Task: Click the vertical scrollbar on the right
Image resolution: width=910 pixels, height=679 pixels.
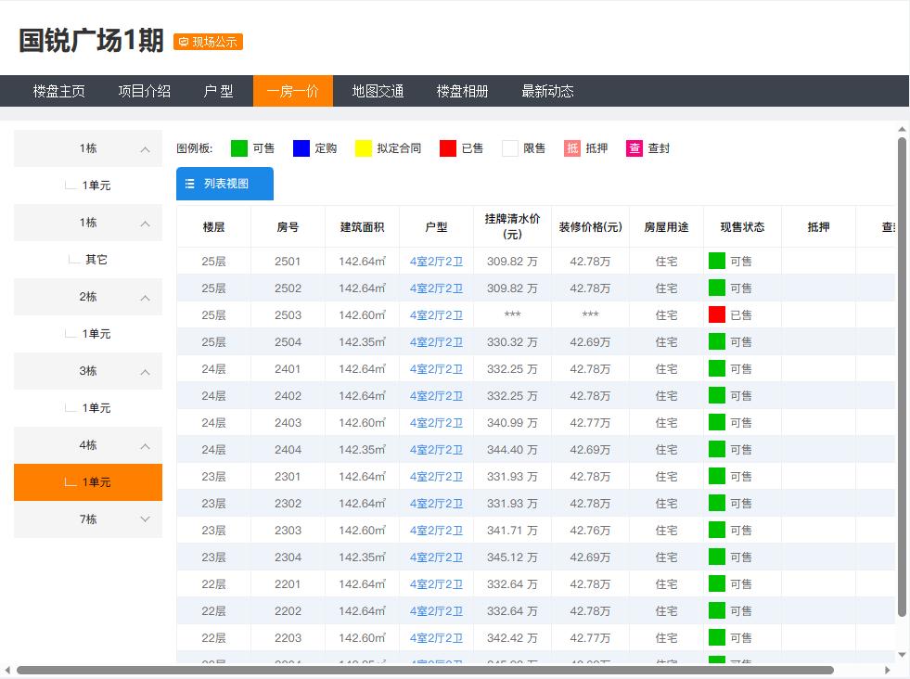Action: tap(900, 371)
